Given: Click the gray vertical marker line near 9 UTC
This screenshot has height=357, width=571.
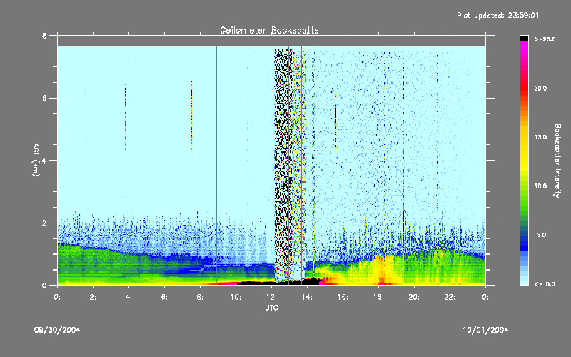Looking at the screenshot, I should pyautogui.click(x=217, y=164).
